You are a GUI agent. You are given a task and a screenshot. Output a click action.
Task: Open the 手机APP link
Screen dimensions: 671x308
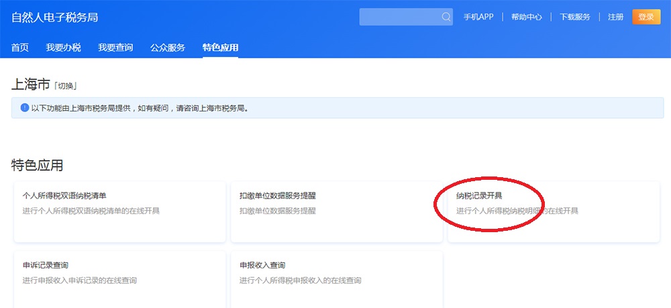[x=478, y=17]
